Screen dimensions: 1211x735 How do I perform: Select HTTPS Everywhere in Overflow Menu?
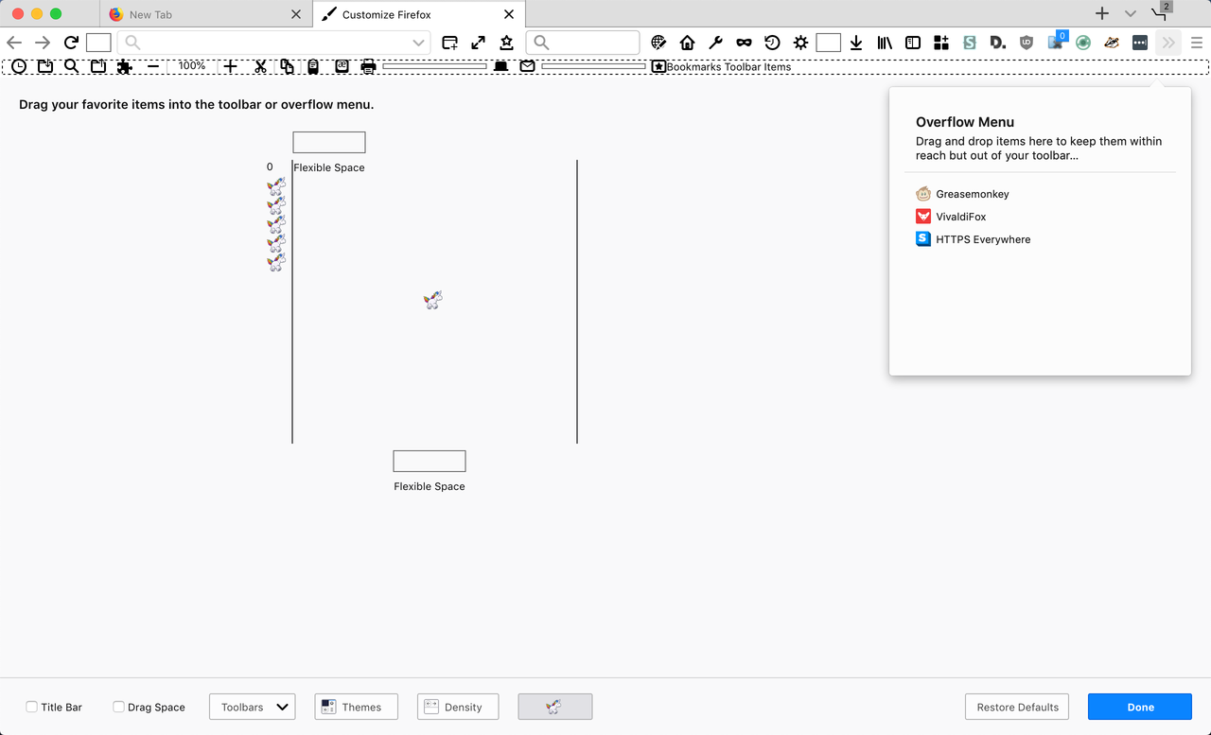click(x=974, y=239)
